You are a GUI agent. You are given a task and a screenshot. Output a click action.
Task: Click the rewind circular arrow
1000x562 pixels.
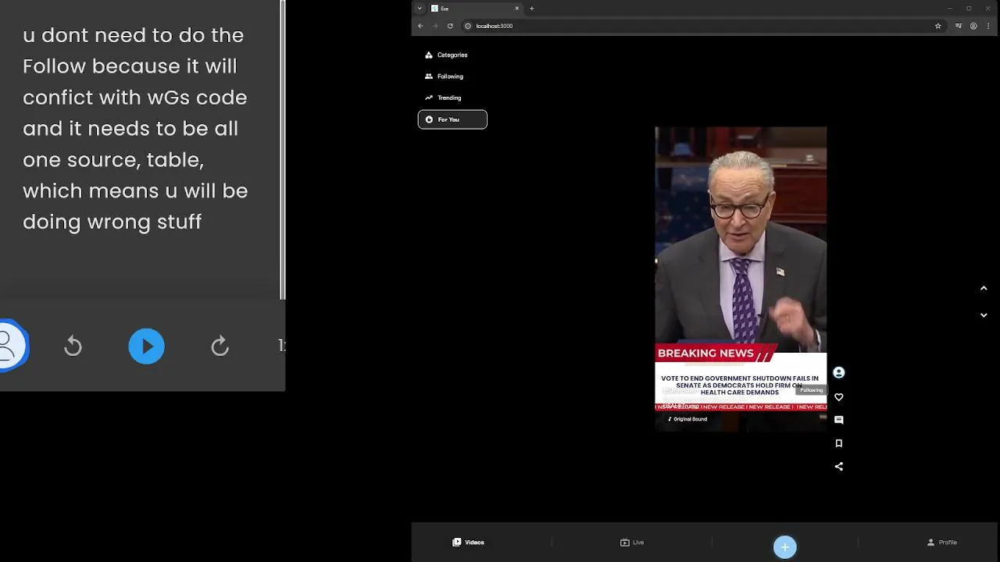pyautogui.click(x=73, y=347)
